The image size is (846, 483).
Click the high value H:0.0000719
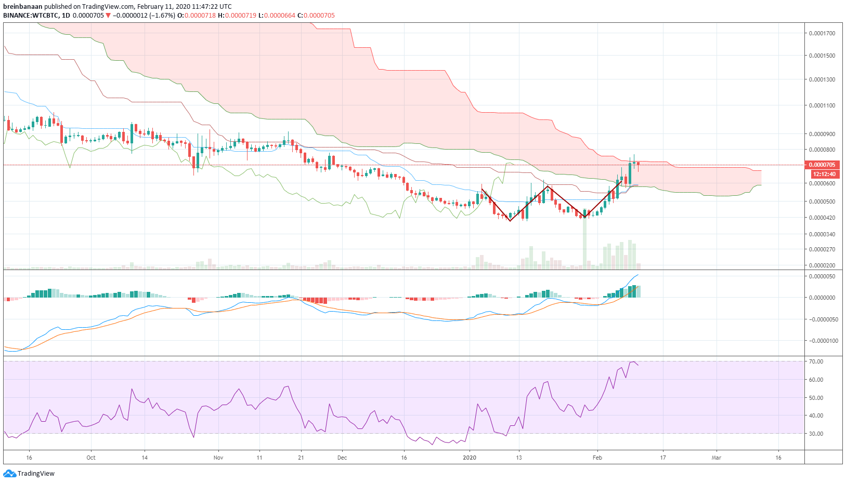(x=237, y=15)
